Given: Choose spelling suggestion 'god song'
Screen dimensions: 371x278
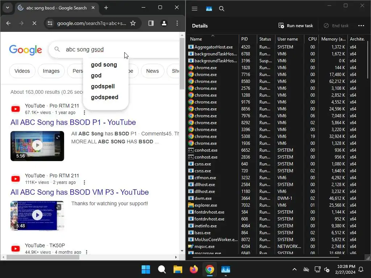Looking at the screenshot, I should coord(104,64).
